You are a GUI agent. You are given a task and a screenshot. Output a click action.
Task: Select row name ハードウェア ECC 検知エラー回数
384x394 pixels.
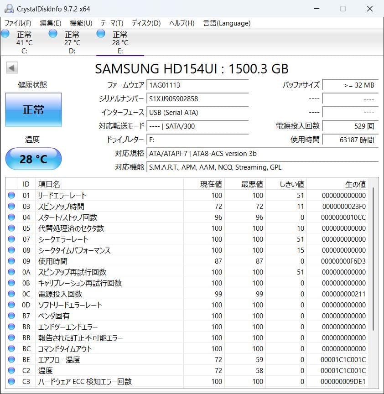point(85,381)
